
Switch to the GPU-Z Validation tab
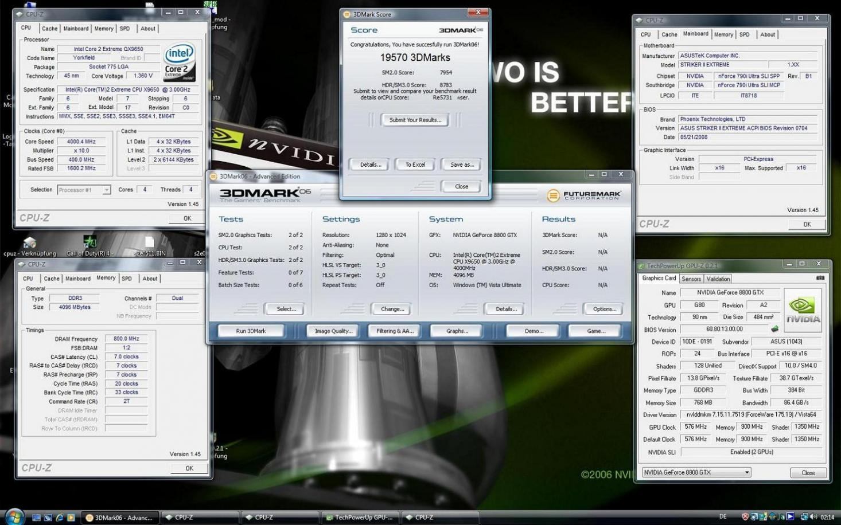pyautogui.click(x=718, y=279)
